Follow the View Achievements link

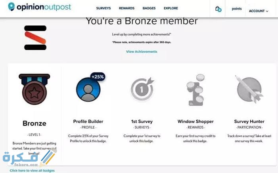click(142, 51)
